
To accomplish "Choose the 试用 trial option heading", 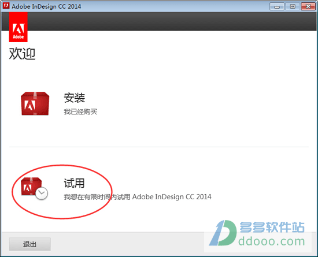I will [x=74, y=183].
